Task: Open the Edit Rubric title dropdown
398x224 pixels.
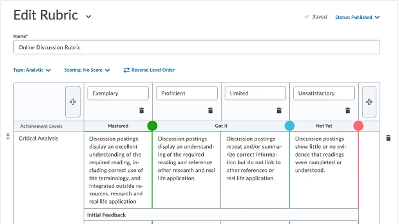Action: pyautogui.click(x=88, y=16)
